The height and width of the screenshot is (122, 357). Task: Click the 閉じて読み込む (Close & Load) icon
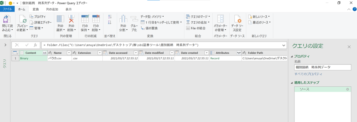[7, 20]
